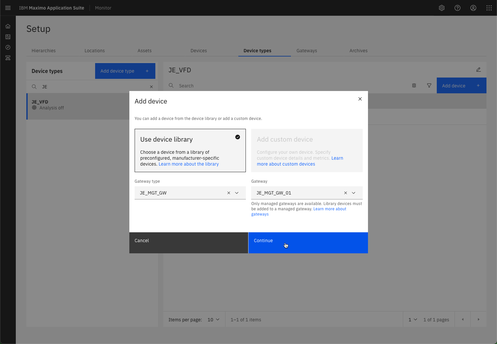Image resolution: width=497 pixels, height=344 pixels.
Task: Clear the JE device type search
Action: [151, 87]
